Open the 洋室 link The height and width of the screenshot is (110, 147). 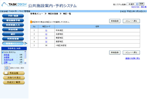tap(6, 62)
